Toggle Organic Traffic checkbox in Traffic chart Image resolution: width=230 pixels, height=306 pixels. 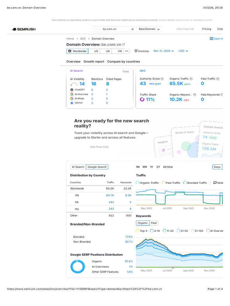point(137,183)
